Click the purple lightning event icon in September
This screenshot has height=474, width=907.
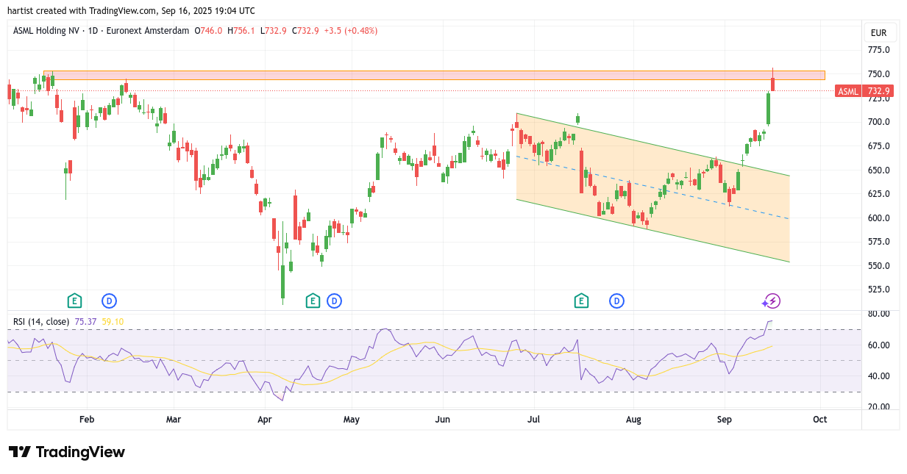(772, 301)
